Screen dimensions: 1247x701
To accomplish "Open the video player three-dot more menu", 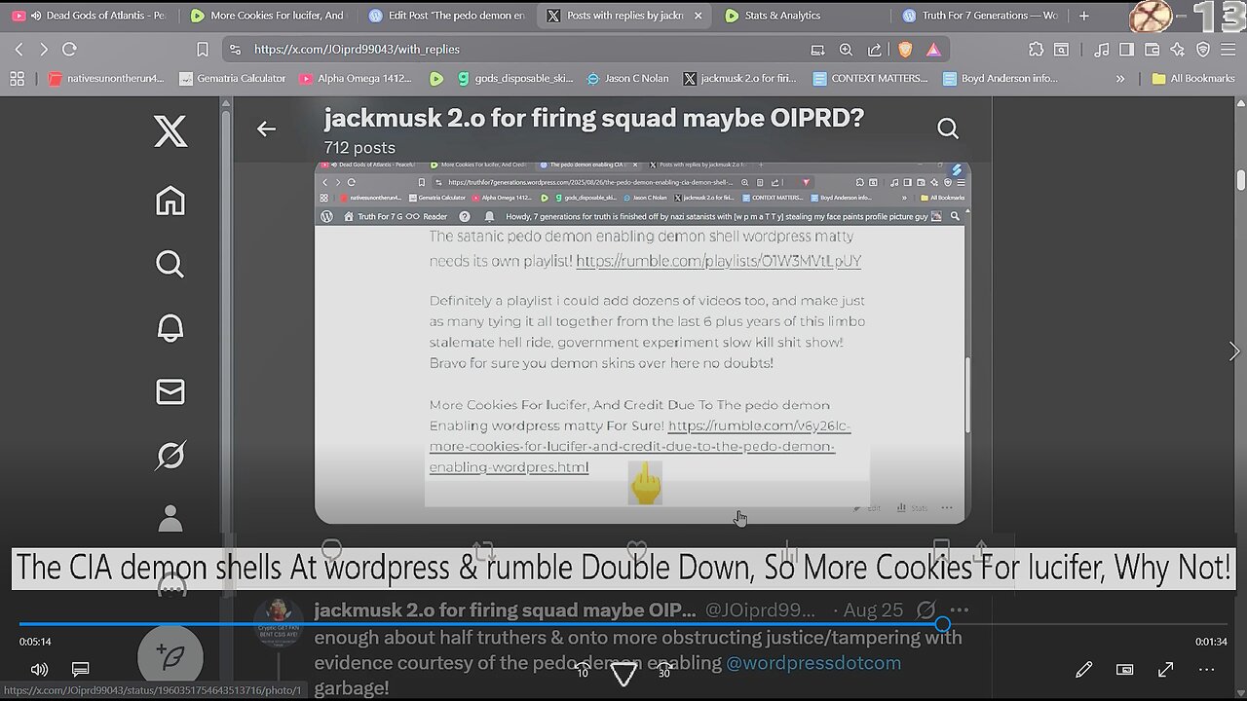I will click(1206, 670).
